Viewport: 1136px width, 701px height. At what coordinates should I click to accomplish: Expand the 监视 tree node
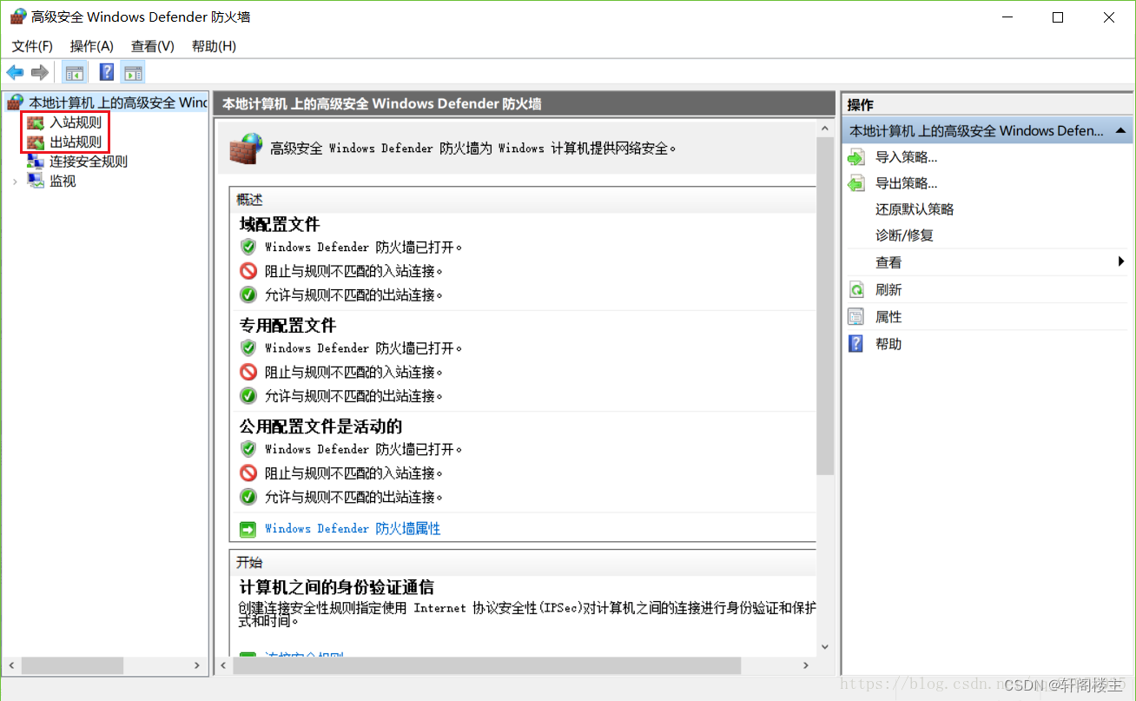tap(15, 181)
